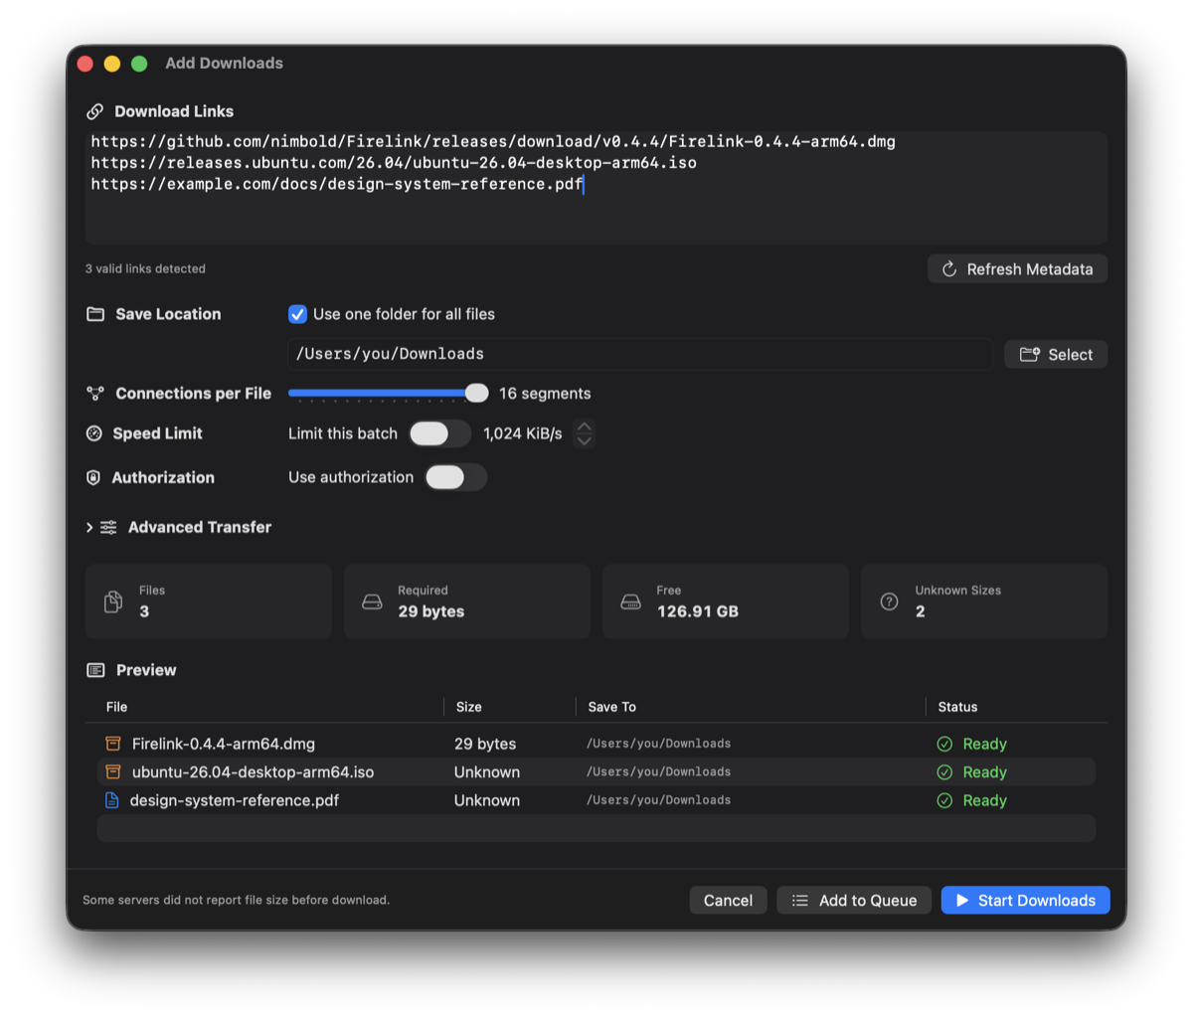
Task: Click the Size column header
Action: tap(469, 707)
